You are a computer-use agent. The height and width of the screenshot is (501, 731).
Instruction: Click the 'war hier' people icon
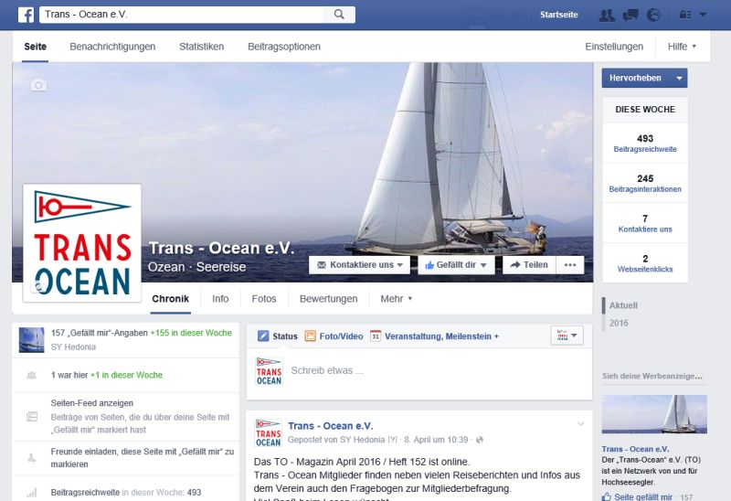[x=32, y=375]
